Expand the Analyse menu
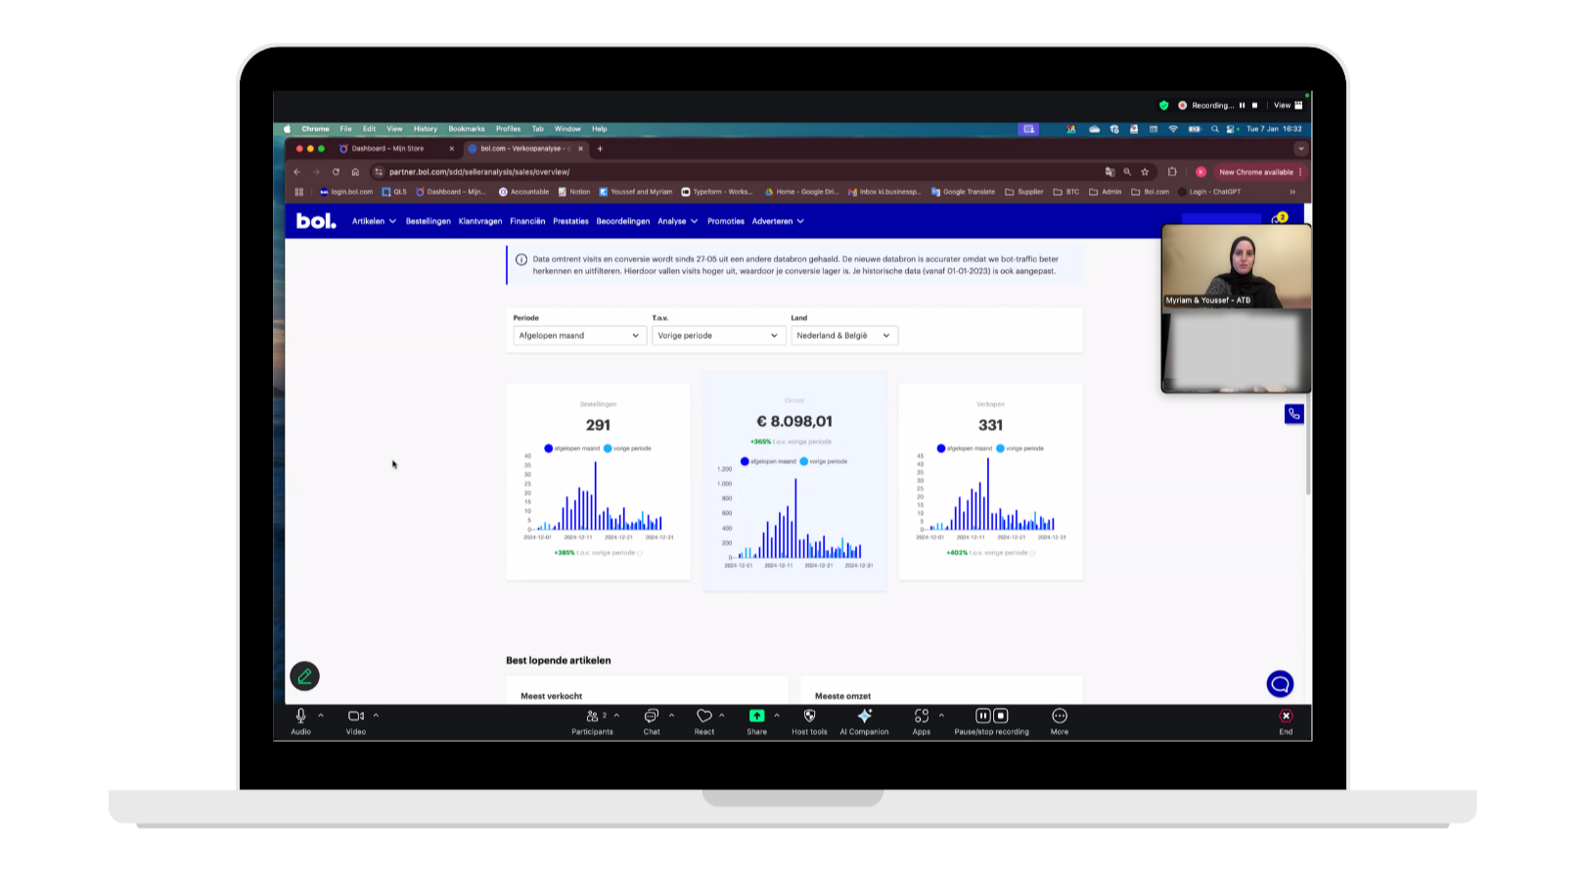Viewport: 1585px width, 880px height. click(x=677, y=221)
